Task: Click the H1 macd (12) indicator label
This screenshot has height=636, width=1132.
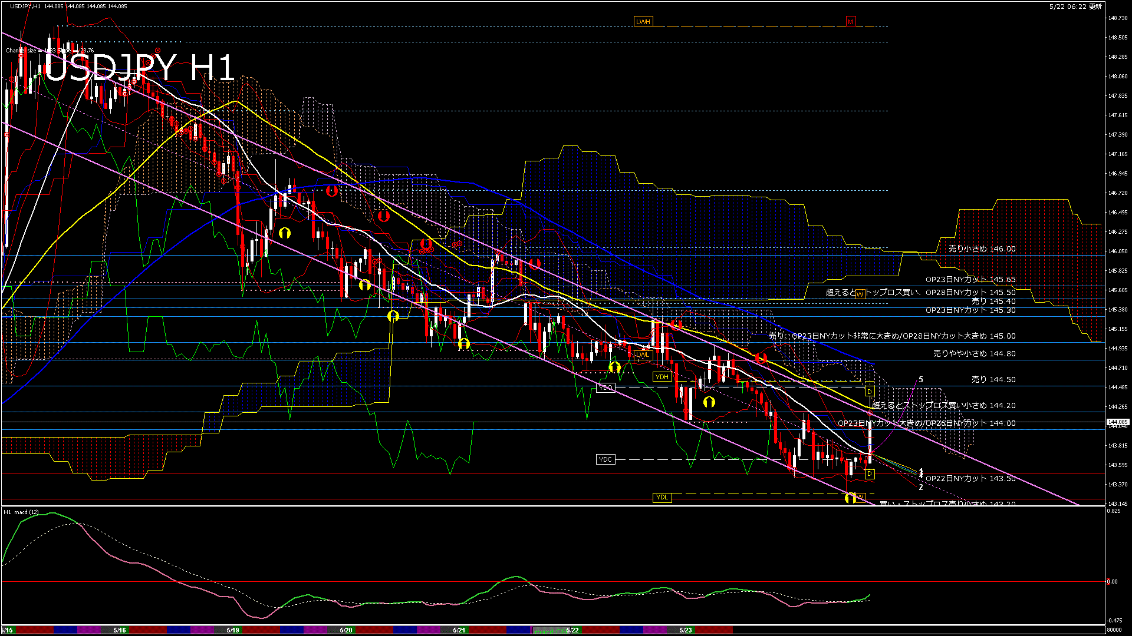Action: click(22, 512)
